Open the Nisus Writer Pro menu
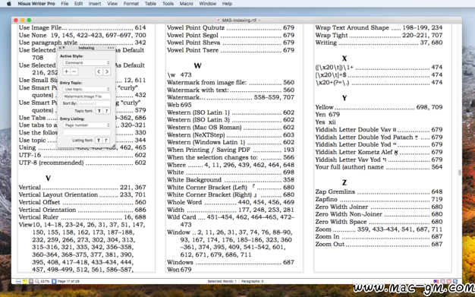 tap(36, 4)
